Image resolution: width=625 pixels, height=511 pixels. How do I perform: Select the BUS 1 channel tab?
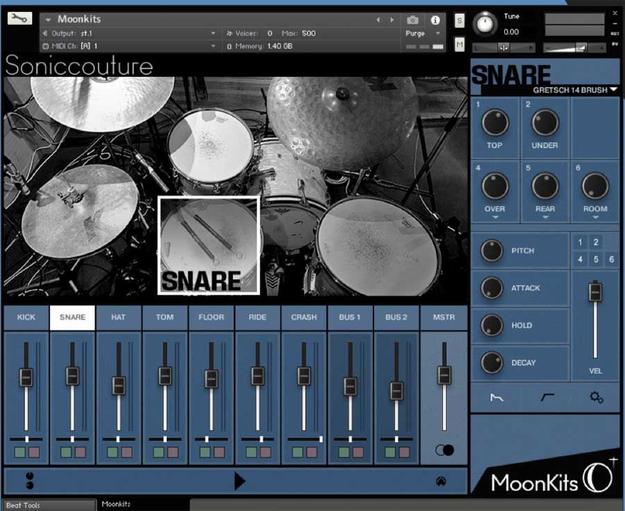point(349,318)
